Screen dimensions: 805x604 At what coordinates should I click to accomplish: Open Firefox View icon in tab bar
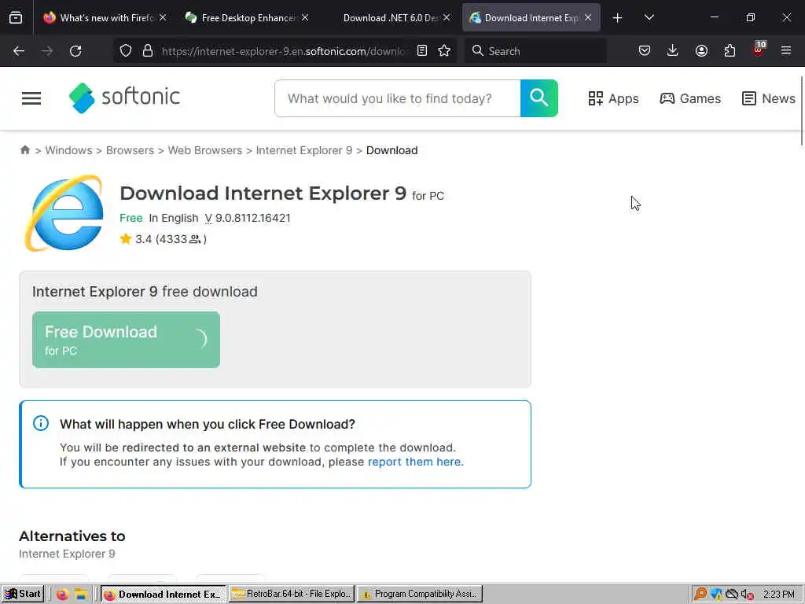pyautogui.click(x=16, y=18)
